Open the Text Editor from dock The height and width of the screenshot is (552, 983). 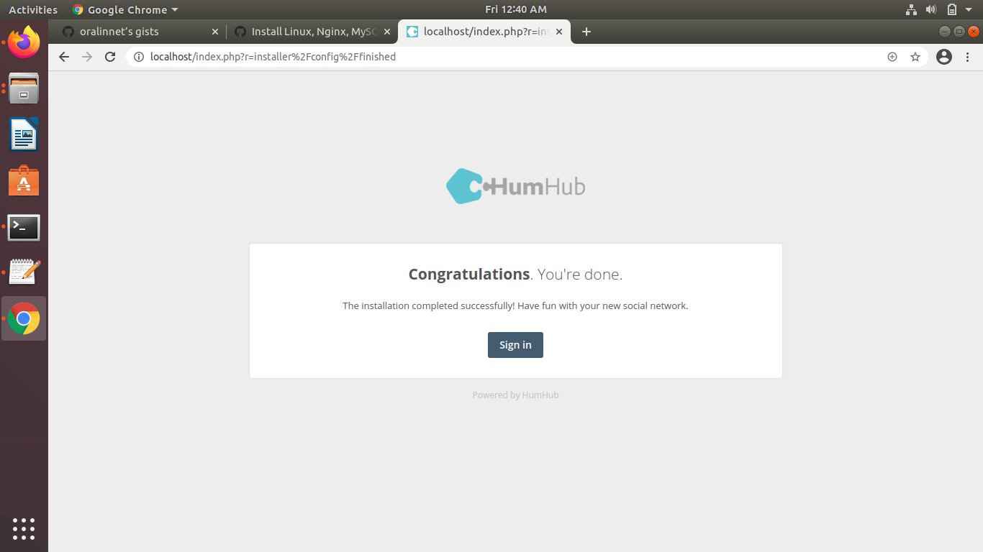click(24, 272)
